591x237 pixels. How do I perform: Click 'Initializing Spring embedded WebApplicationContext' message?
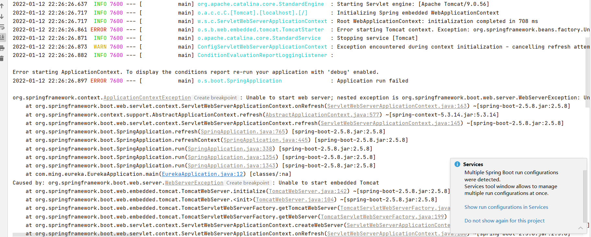(x=418, y=13)
